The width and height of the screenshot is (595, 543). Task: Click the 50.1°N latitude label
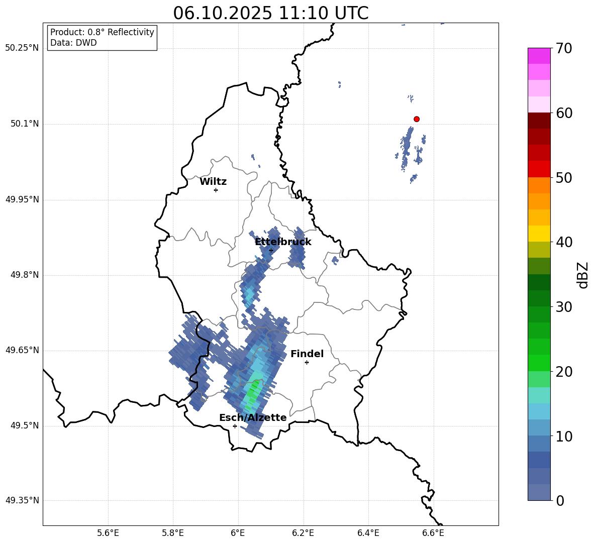pos(25,124)
